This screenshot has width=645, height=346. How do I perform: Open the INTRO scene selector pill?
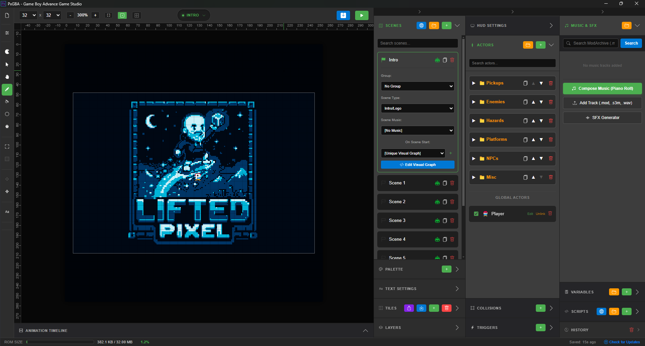click(194, 15)
